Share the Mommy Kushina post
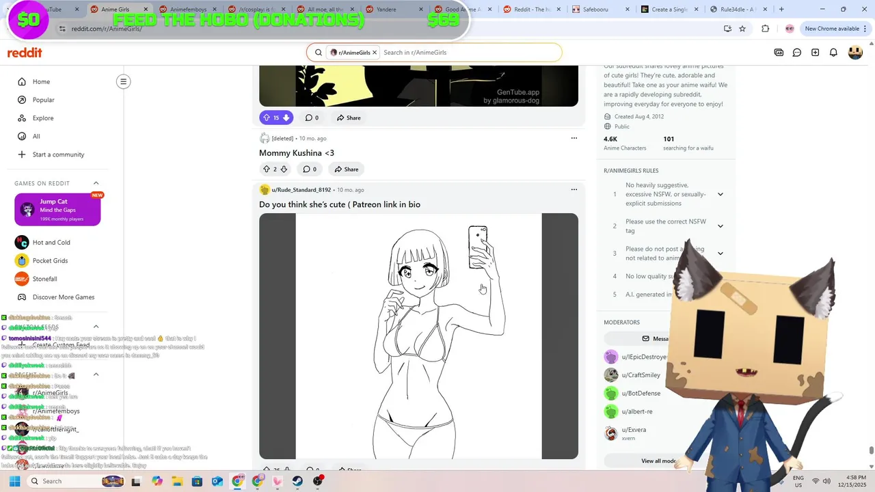Screen dimensions: 875x492 pos(347,169)
